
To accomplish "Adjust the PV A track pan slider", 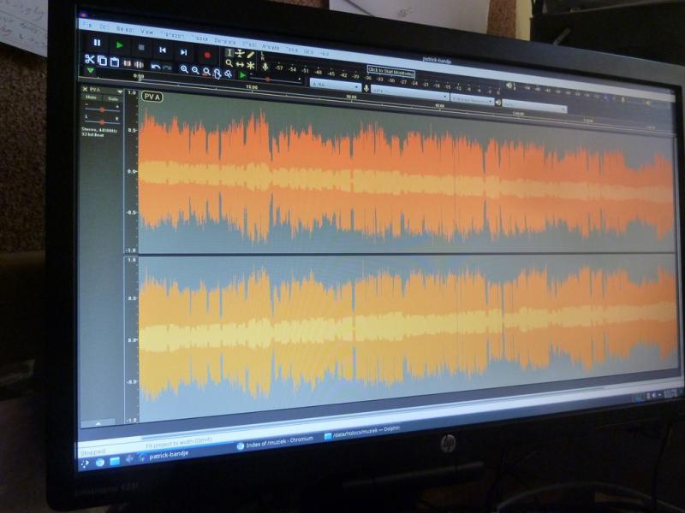I will pyautogui.click(x=102, y=121).
